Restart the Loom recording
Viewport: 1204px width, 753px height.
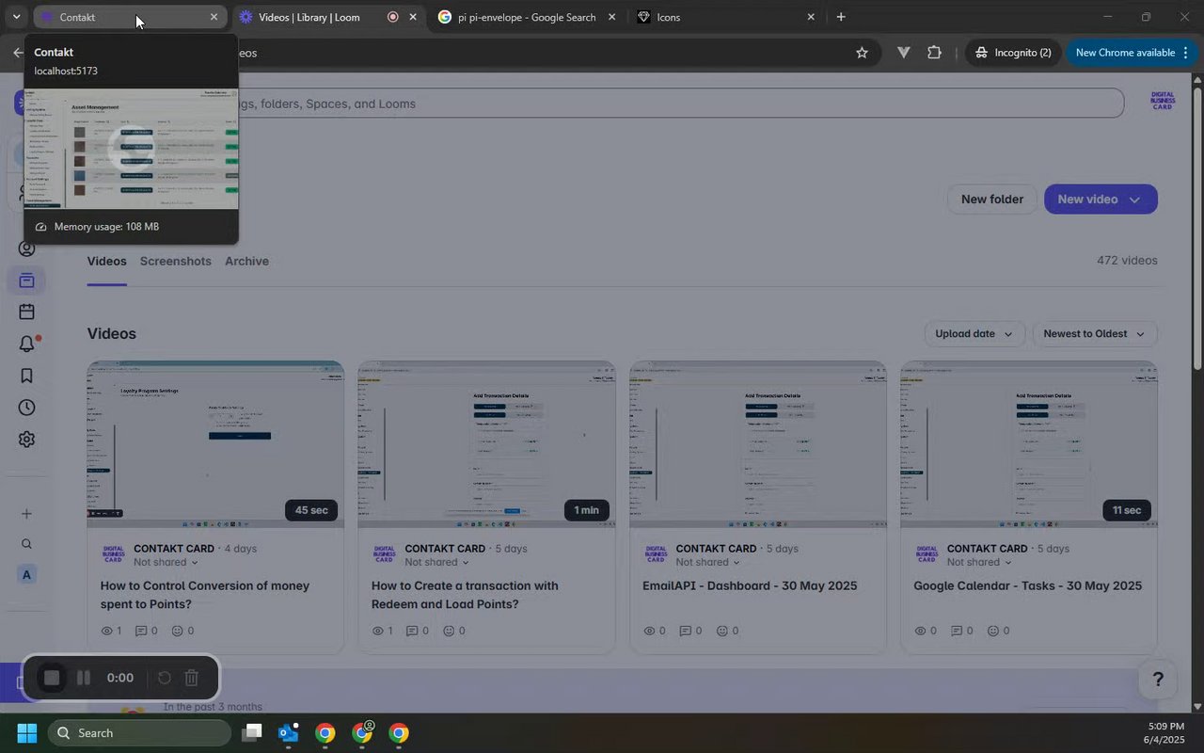pos(164,678)
